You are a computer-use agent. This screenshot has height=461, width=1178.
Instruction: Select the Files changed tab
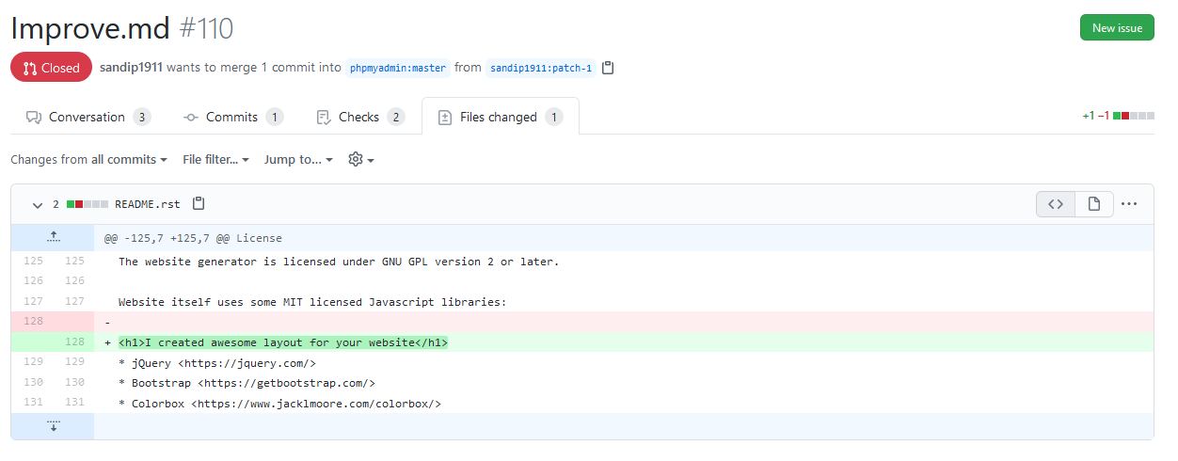point(501,117)
